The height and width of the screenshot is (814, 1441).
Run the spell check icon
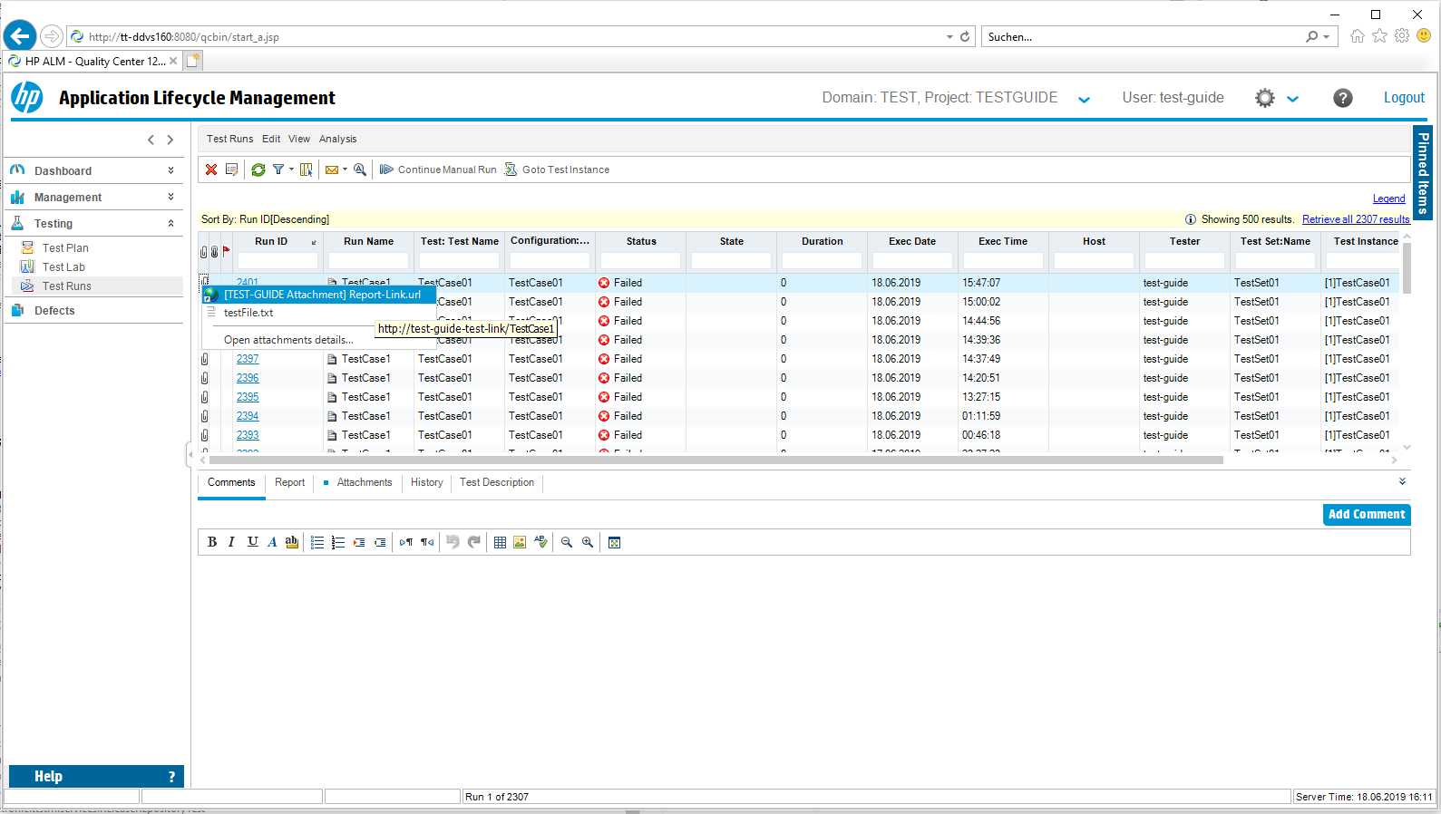pyautogui.click(x=541, y=542)
